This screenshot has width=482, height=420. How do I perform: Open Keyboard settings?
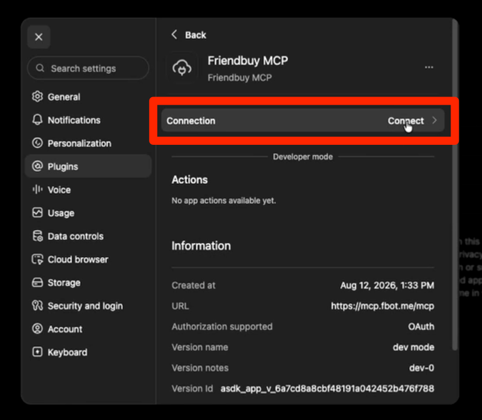(x=88, y=352)
